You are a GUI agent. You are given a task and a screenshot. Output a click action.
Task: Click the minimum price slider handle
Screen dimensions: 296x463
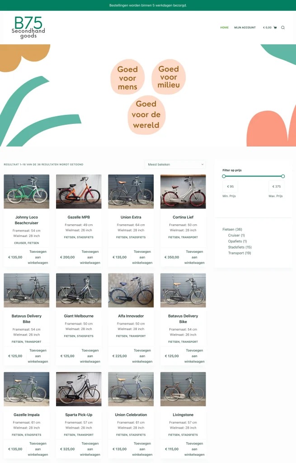(224, 176)
